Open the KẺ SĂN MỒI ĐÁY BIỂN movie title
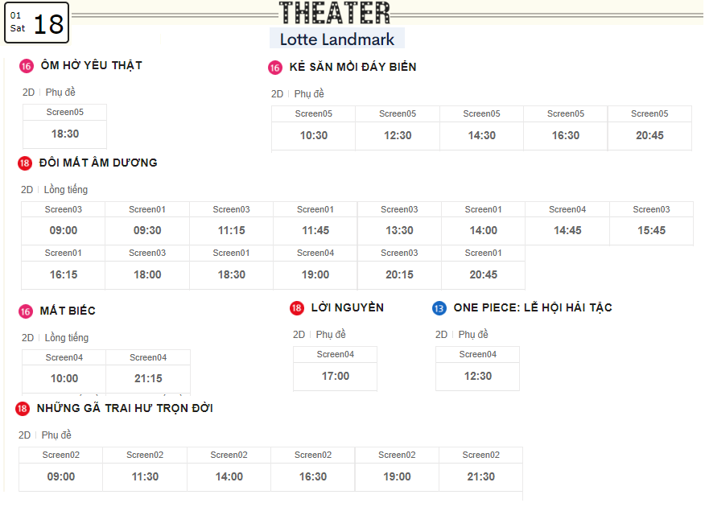The height and width of the screenshot is (507, 705). pos(353,67)
